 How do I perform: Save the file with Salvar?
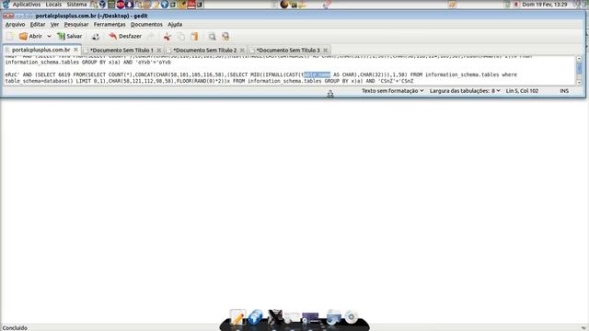(70, 37)
